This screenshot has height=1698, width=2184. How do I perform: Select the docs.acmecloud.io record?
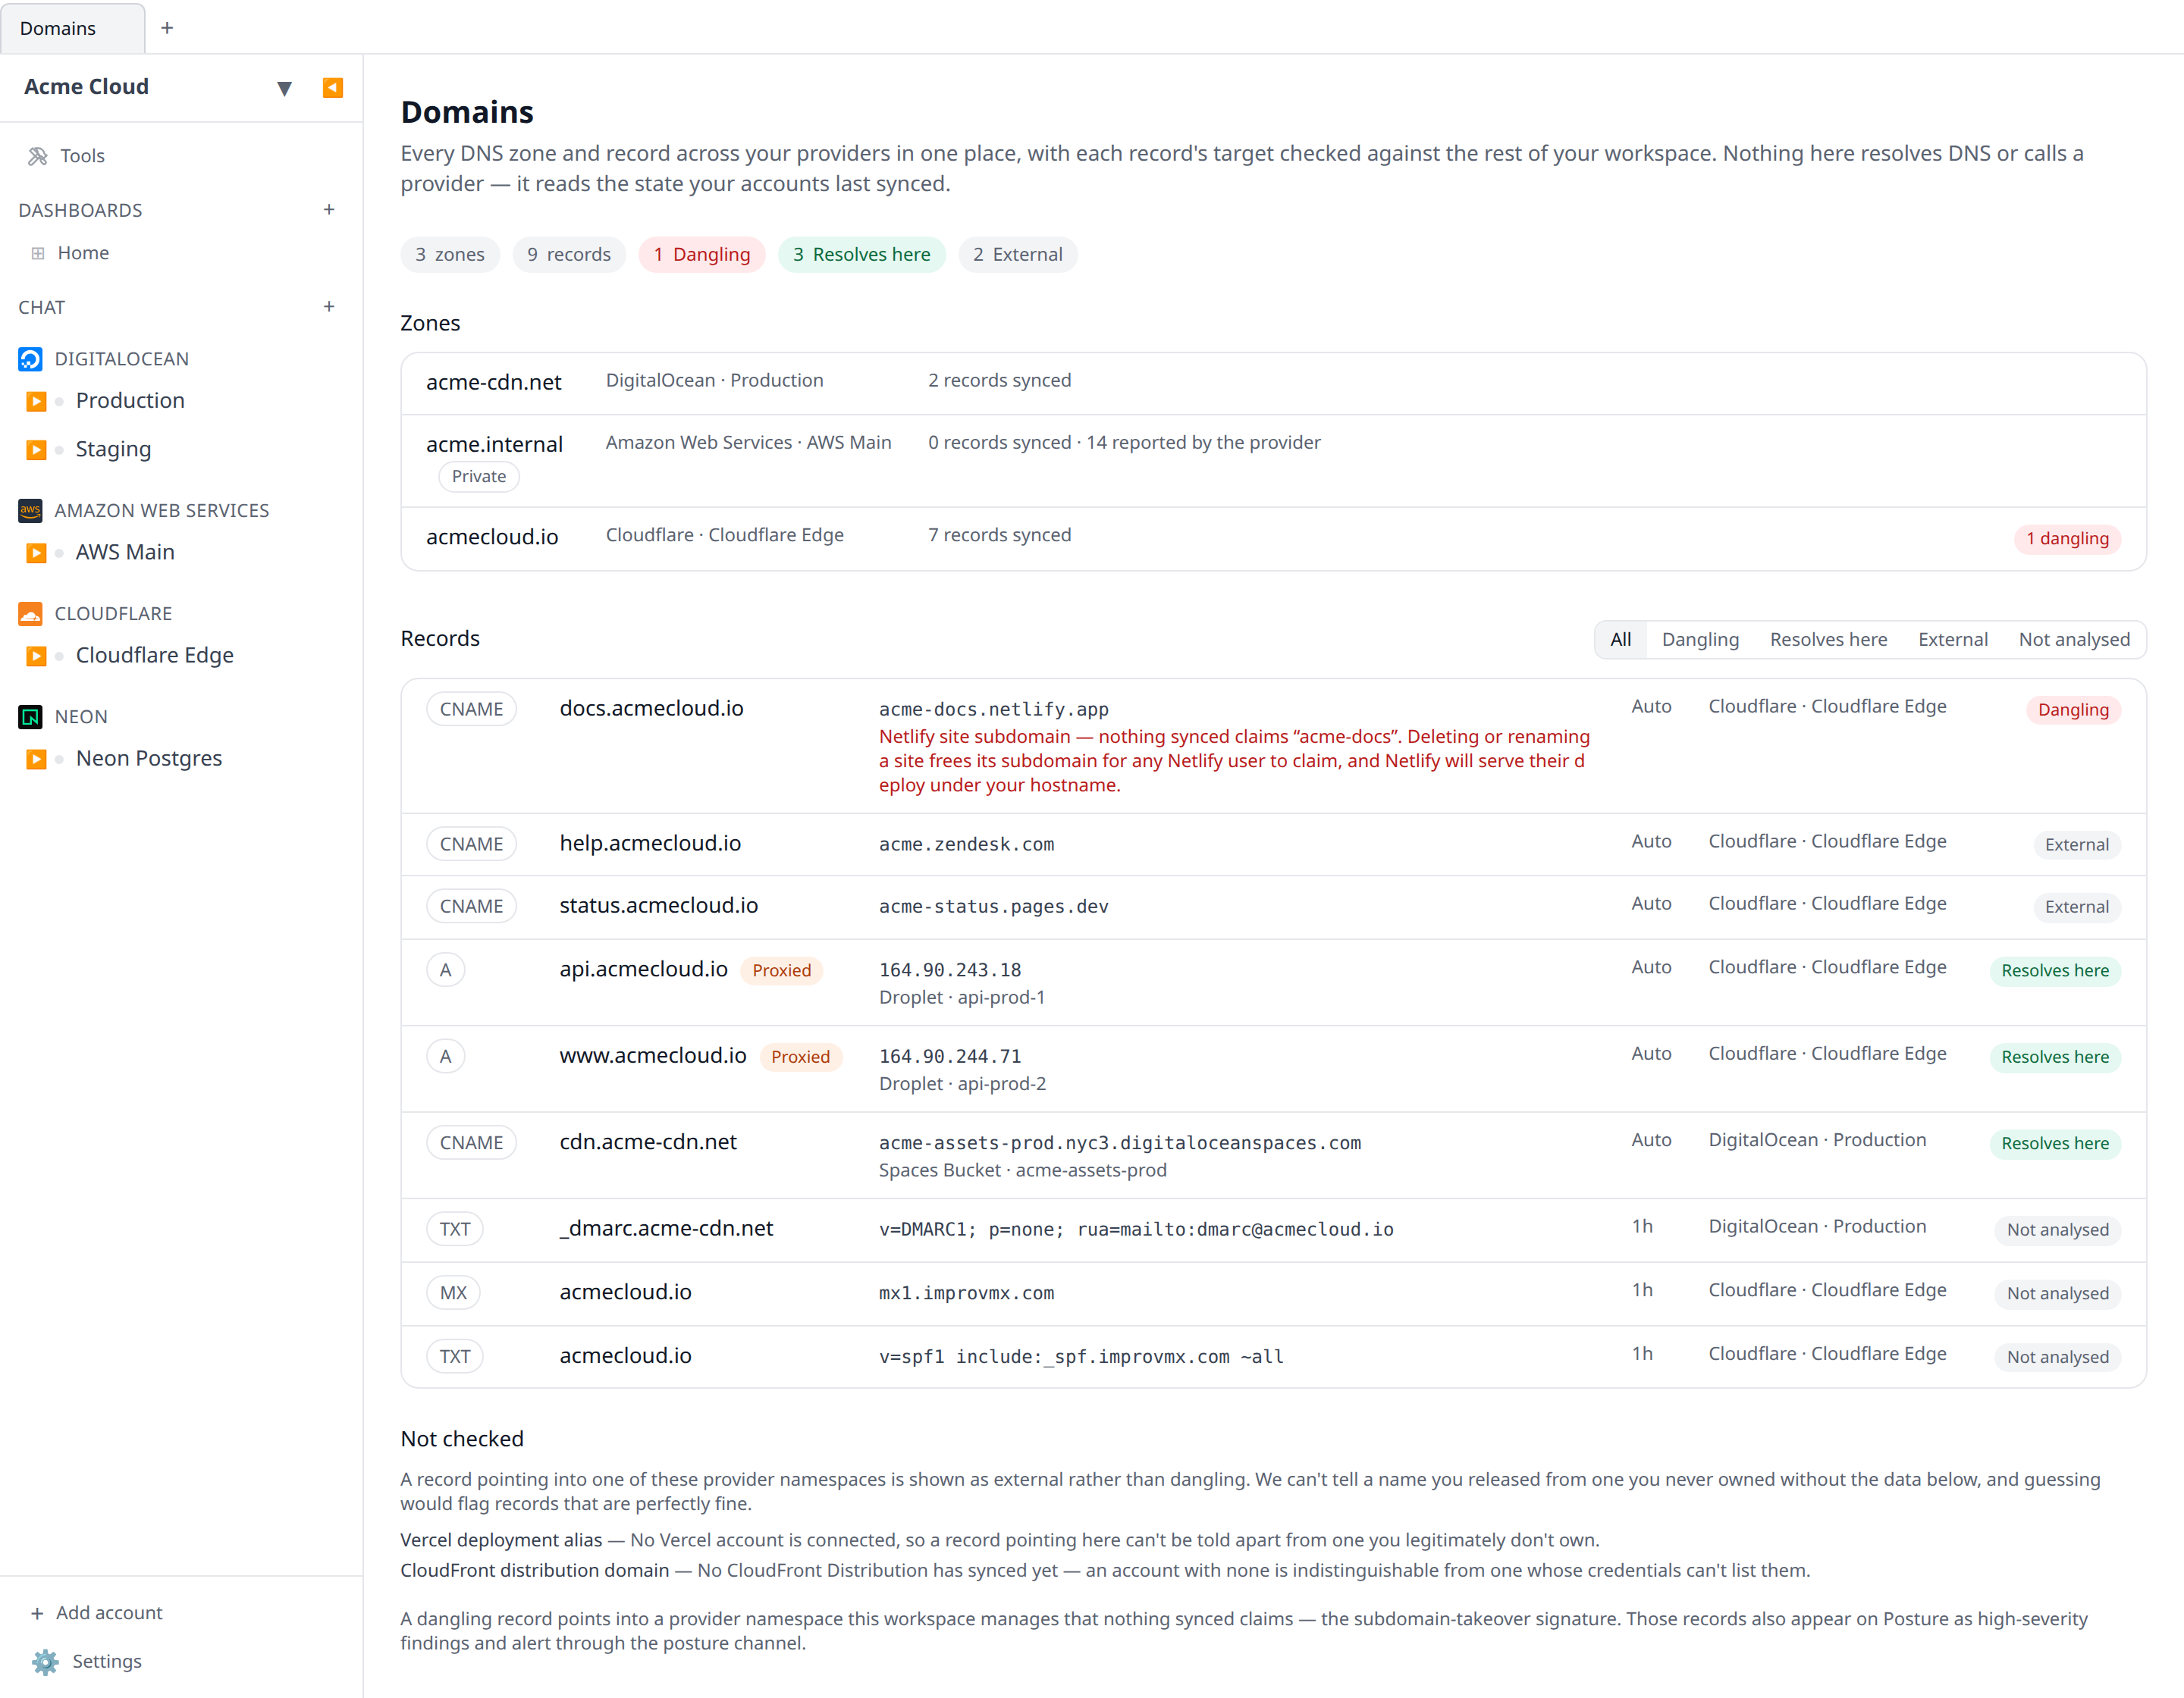[1273, 747]
